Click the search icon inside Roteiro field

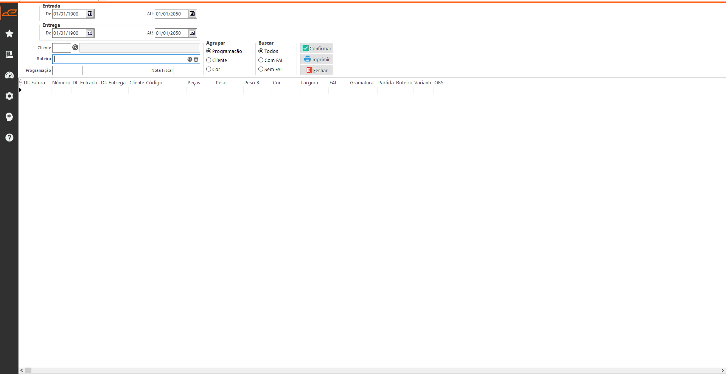tap(190, 59)
